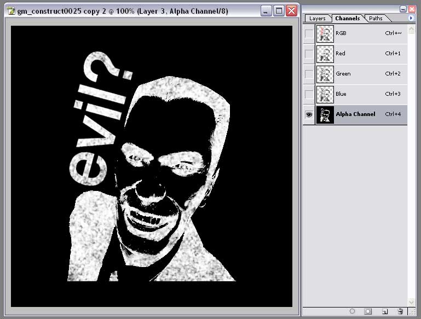
Task: Open the Channels palette flyout menu
Action: point(411,18)
